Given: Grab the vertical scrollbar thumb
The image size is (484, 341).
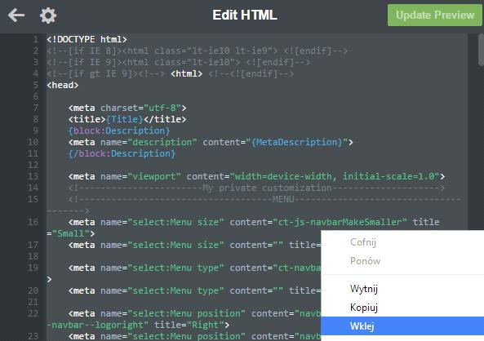Looking at the screenshot, I should (x=481, y=50).
